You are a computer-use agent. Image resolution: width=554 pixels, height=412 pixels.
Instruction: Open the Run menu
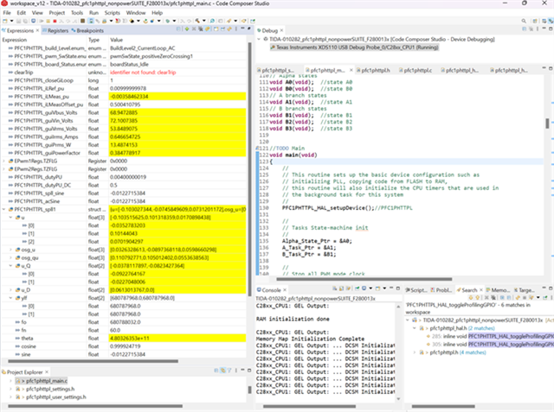click(x=93, y=14)
